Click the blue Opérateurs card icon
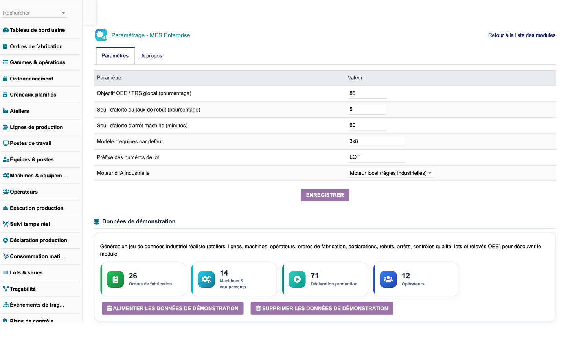The image size is (568, 351). [388, 280]
